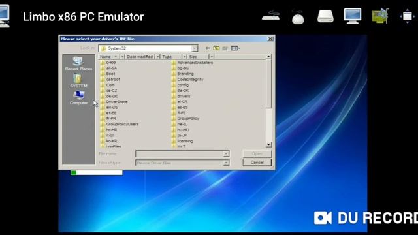Image resolution: width=418 pixels, height=235 pixels.
Task: Click the Open button
Action: click(x=257, y=153)
